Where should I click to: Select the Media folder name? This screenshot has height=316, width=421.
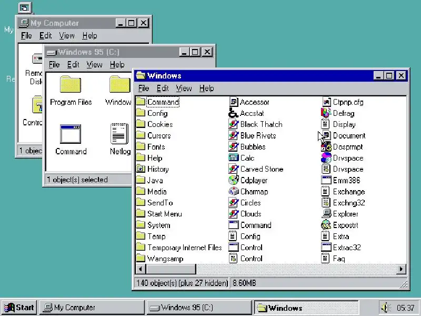tap(157, 192)
